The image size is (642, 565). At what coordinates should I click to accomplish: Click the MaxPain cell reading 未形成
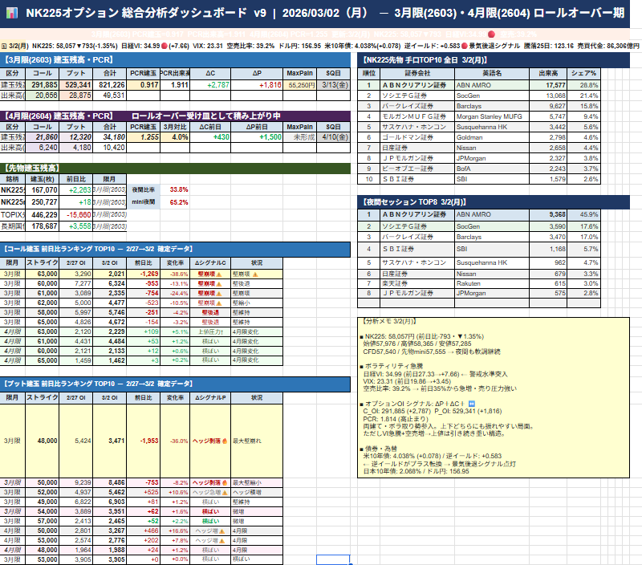click(x=299, y=136)
